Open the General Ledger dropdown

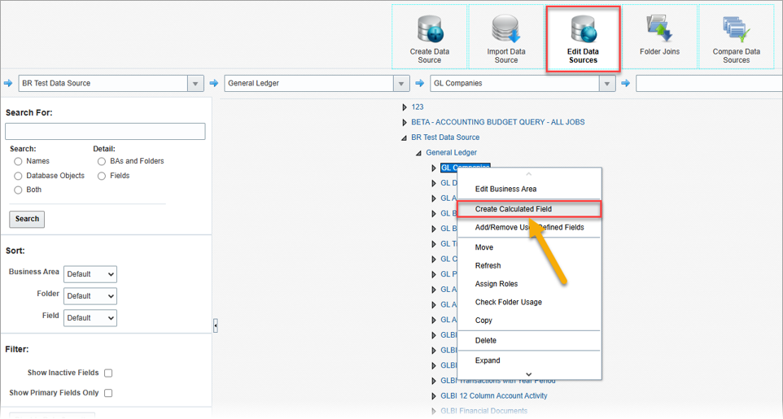[401, 84]
